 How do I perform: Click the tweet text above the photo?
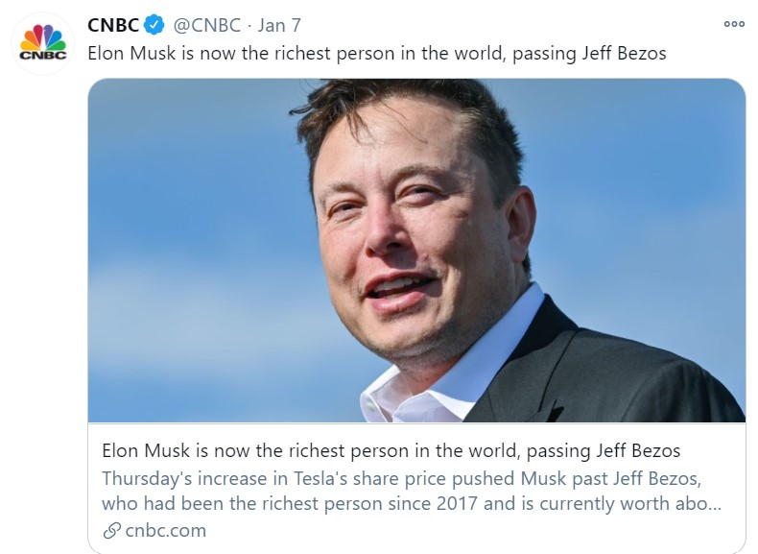pyautogui.click(x=376, y=53)
